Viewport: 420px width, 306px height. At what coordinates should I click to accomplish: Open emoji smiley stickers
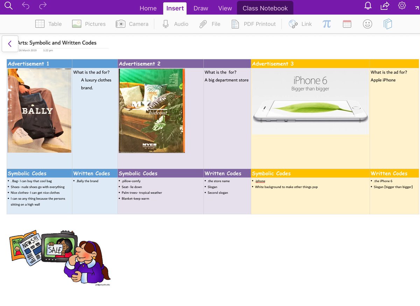(x=367, y=24)
